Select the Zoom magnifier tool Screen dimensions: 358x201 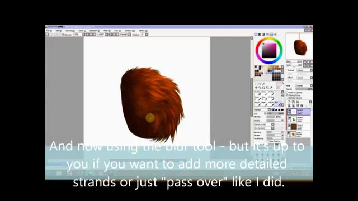[x=260, y=88]
